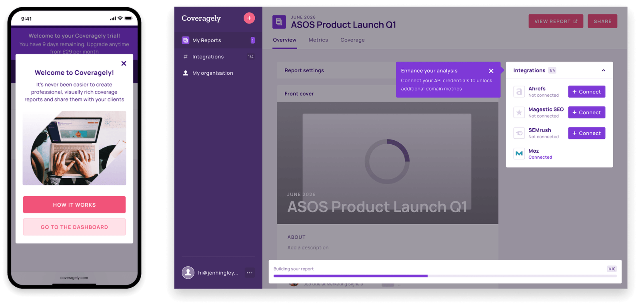Connect the Magestic SEO integration
Viewport: 640px width, 307px height.
pos(586,112)
